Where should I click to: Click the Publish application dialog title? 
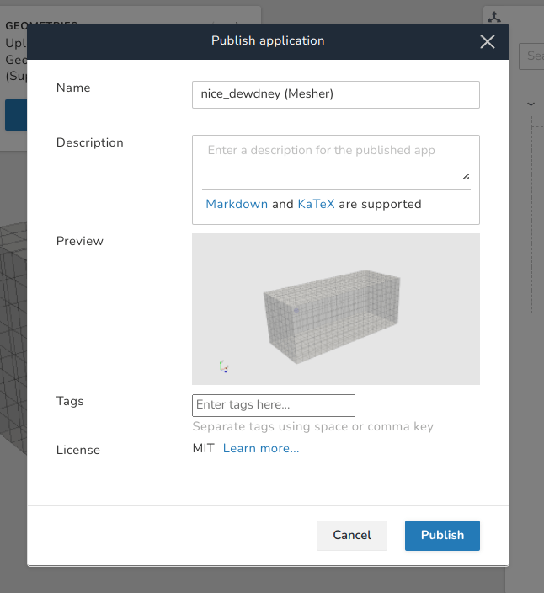(x=268, y=40)
